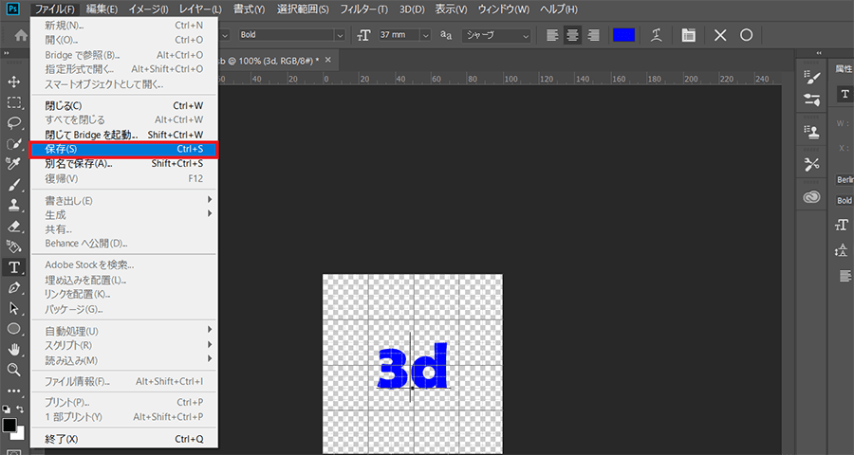
Task: Commit text edits with the circle button
Action: (x=747, y=35)
